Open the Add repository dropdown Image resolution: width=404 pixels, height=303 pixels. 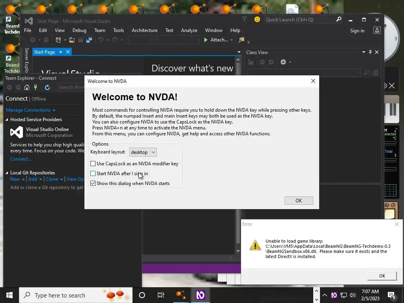tap(41, 180)
